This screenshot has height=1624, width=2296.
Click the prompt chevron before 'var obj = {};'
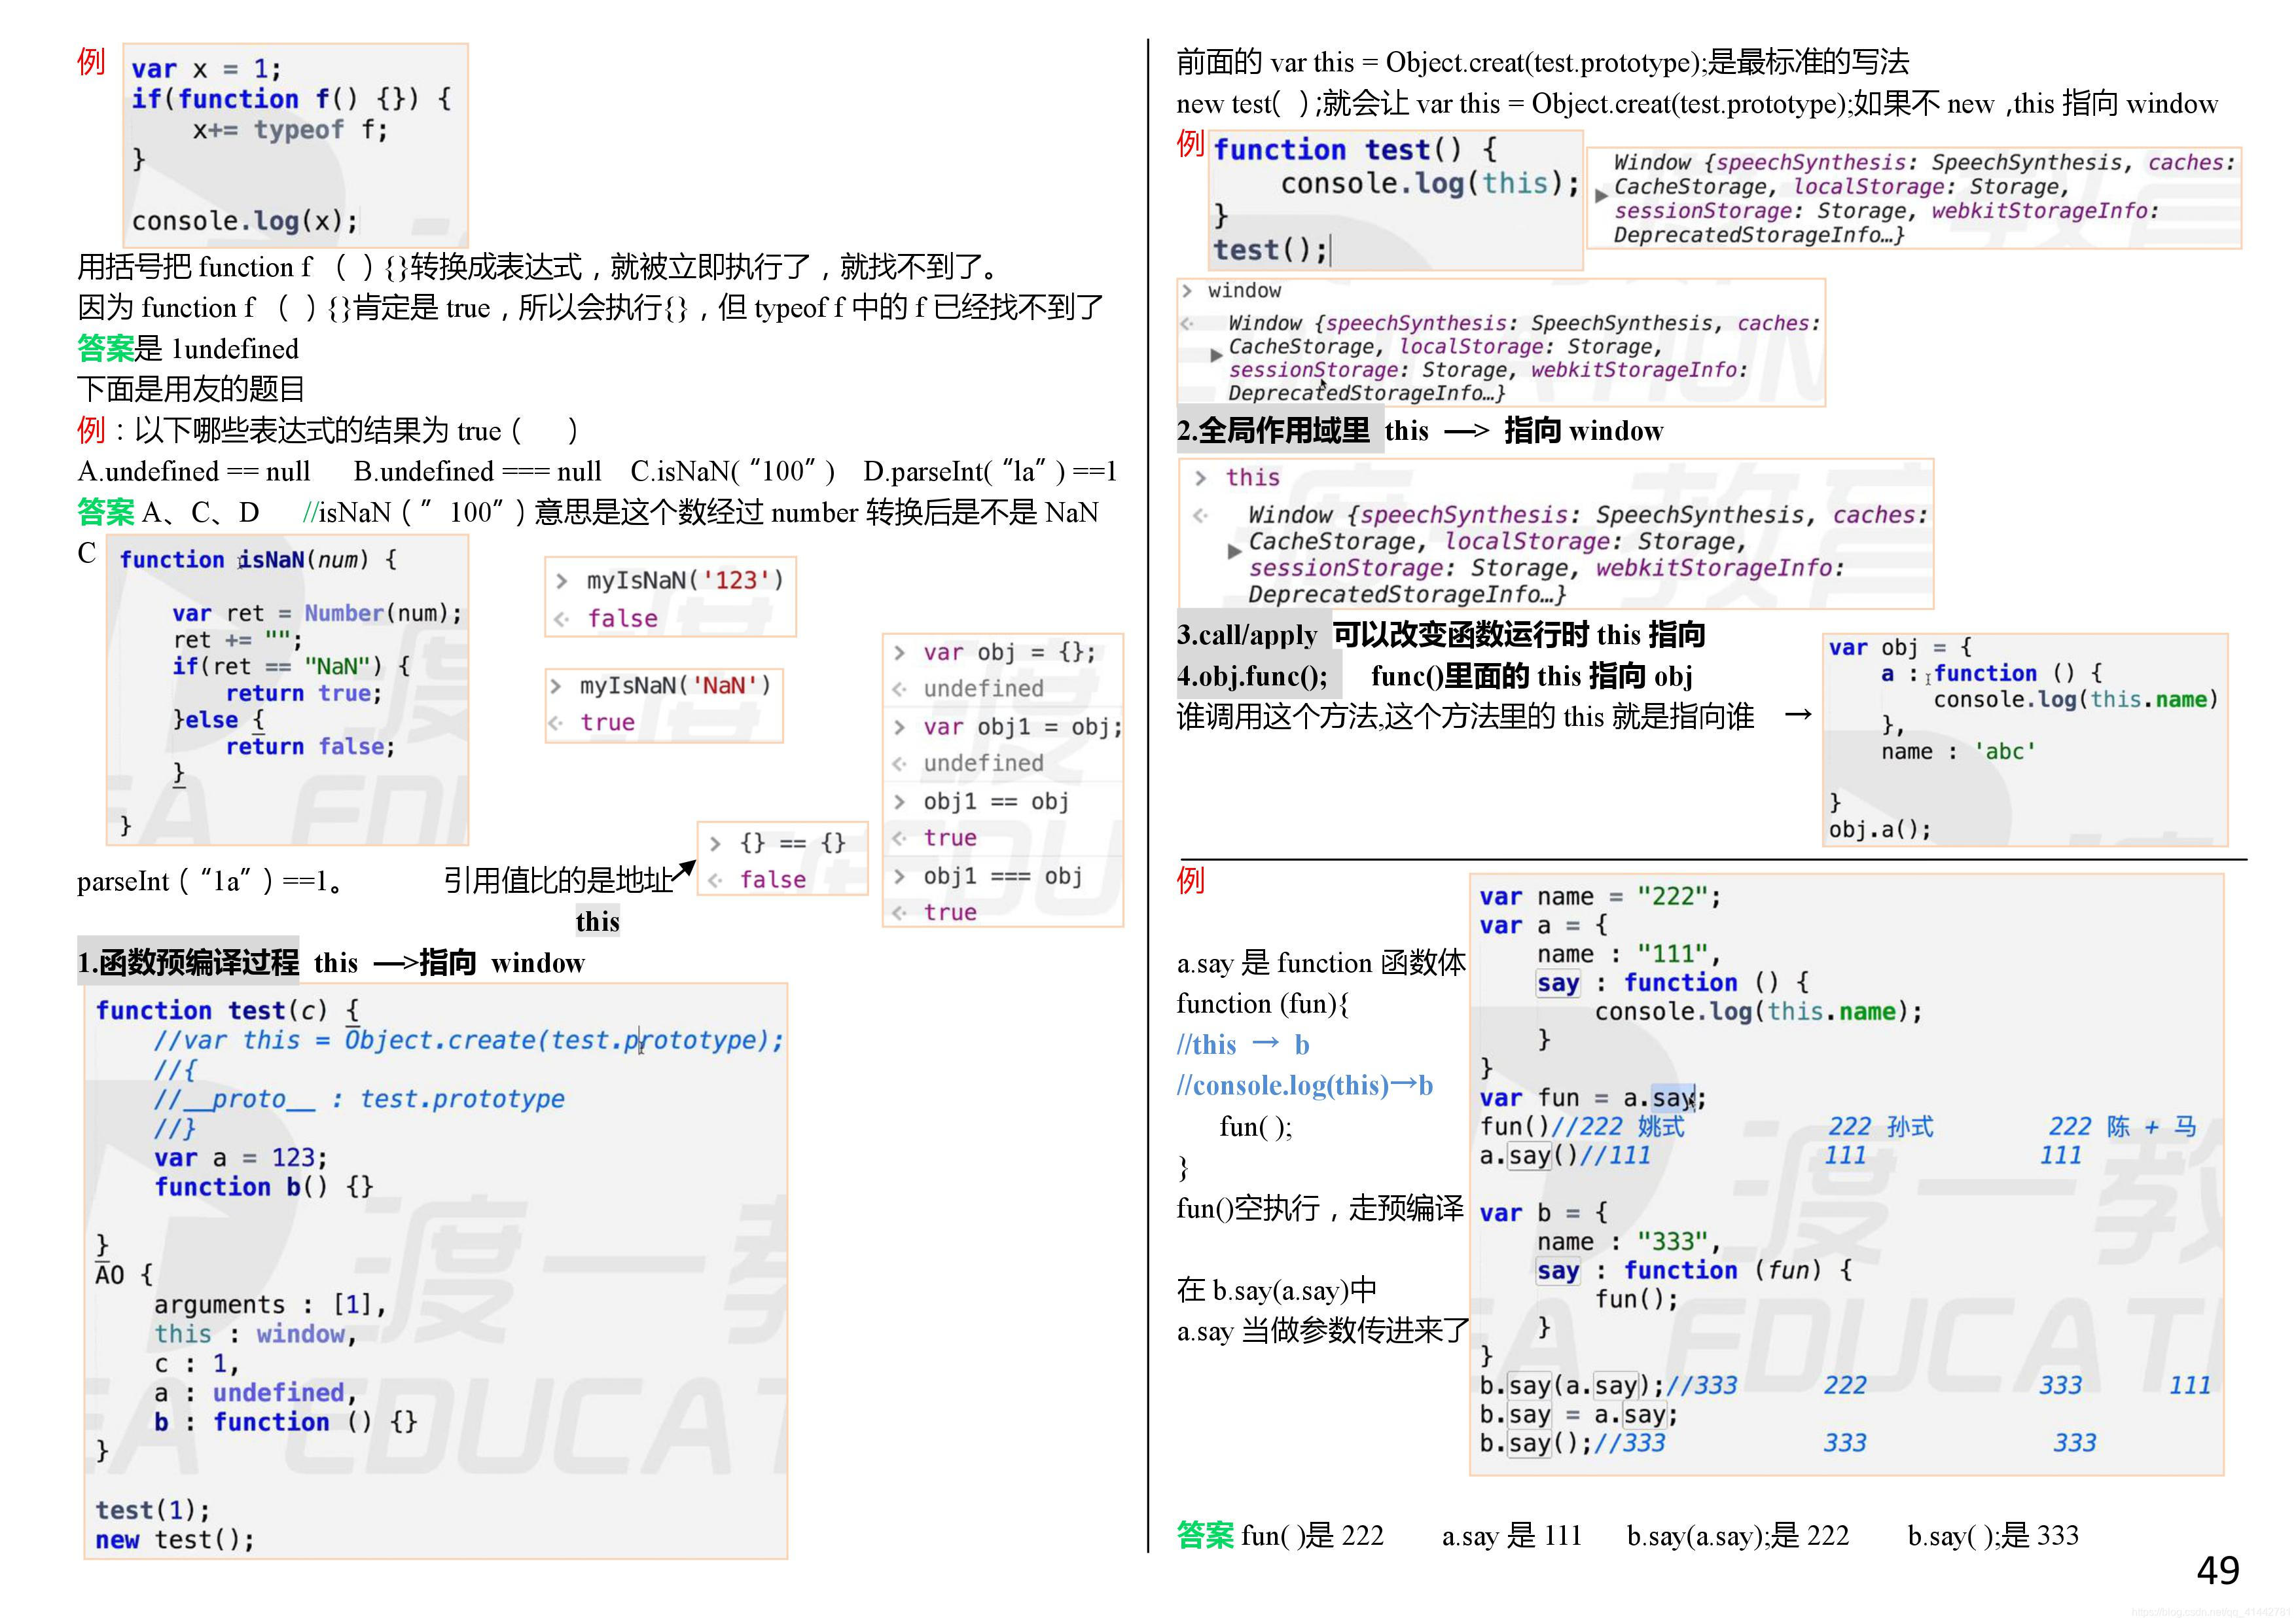click(900, 653)
